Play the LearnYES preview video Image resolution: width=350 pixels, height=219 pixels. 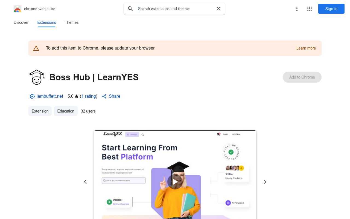[x=175, y=182]
